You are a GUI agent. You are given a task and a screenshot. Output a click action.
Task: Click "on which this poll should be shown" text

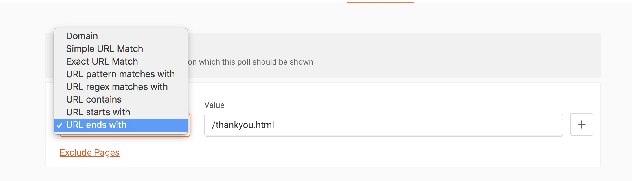point(250,62)
